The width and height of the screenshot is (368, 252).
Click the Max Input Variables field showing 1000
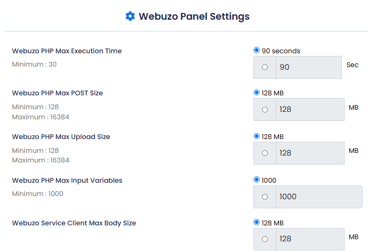[319, 197]
